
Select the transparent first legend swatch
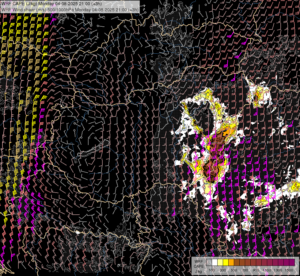point(209,262)
